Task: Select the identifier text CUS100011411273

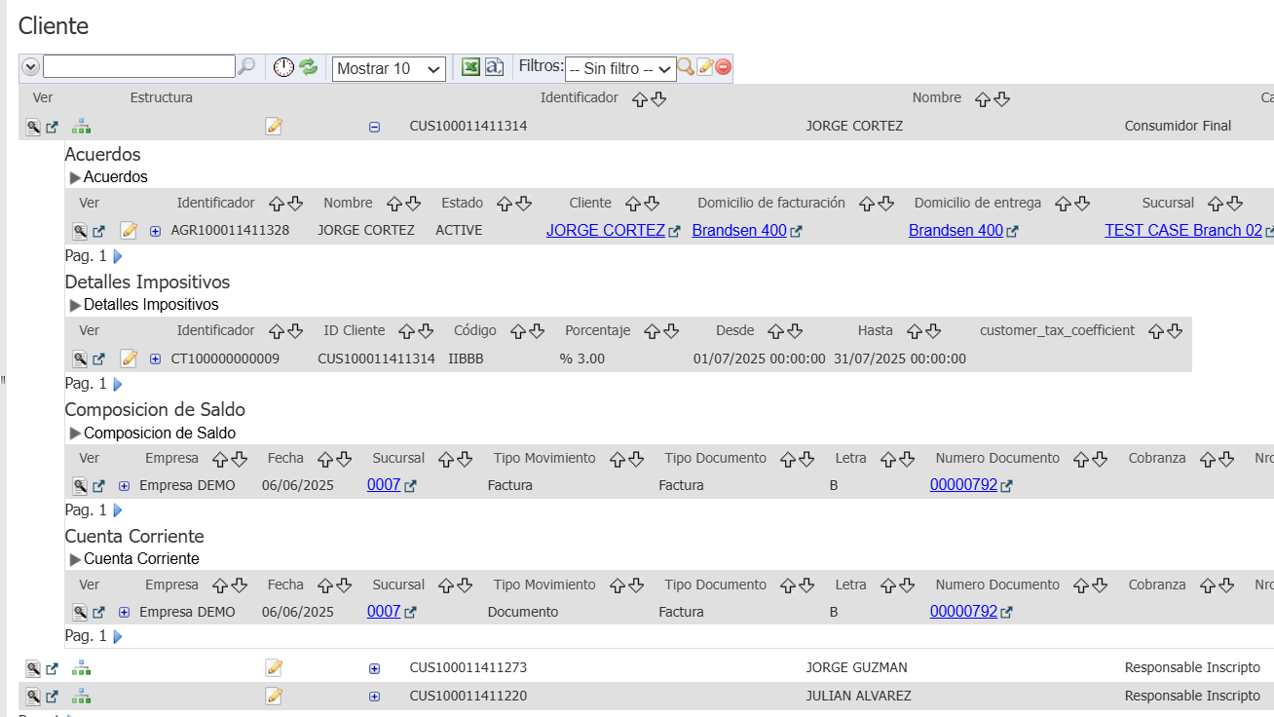Action: [x=468, y=667]
